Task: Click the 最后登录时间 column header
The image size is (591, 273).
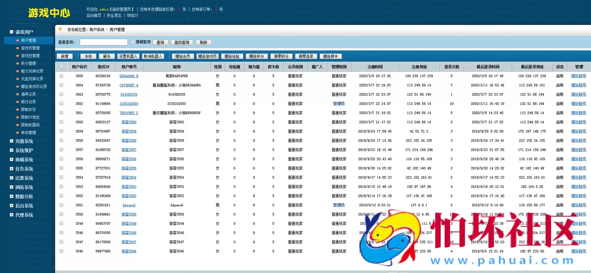Action: [488, 67]
